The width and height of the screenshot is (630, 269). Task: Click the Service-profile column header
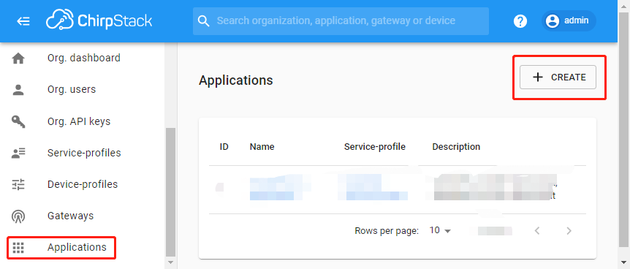[375, 147]
